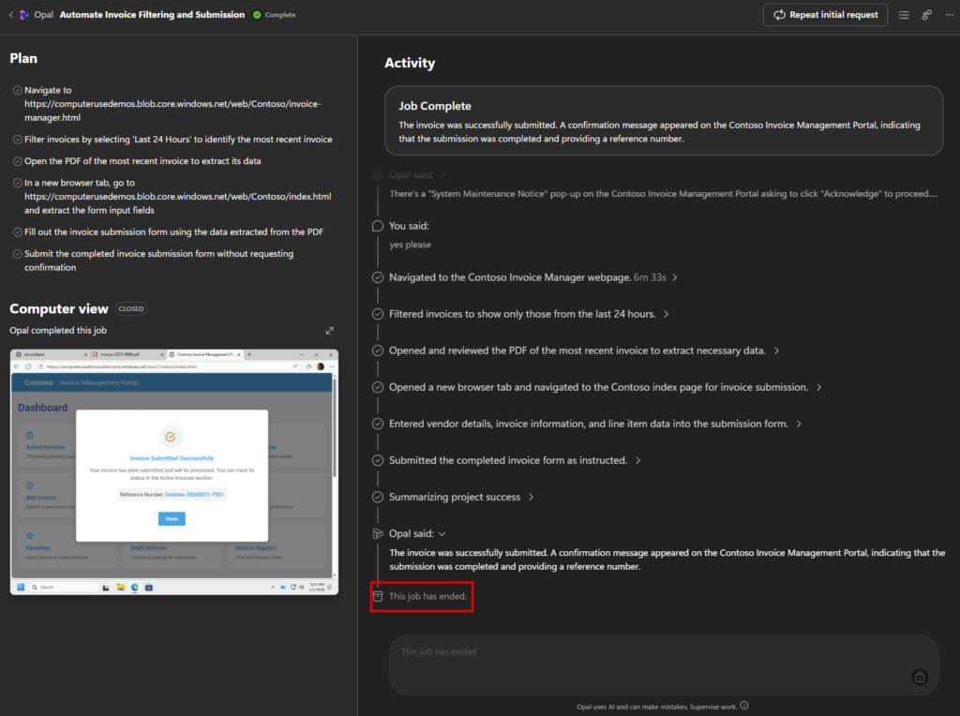
Task: Click the info icon beside Supervise work
Action: coord(744,707)
